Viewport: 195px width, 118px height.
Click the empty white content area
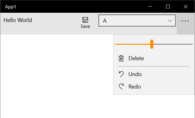[x=57, y=76]
